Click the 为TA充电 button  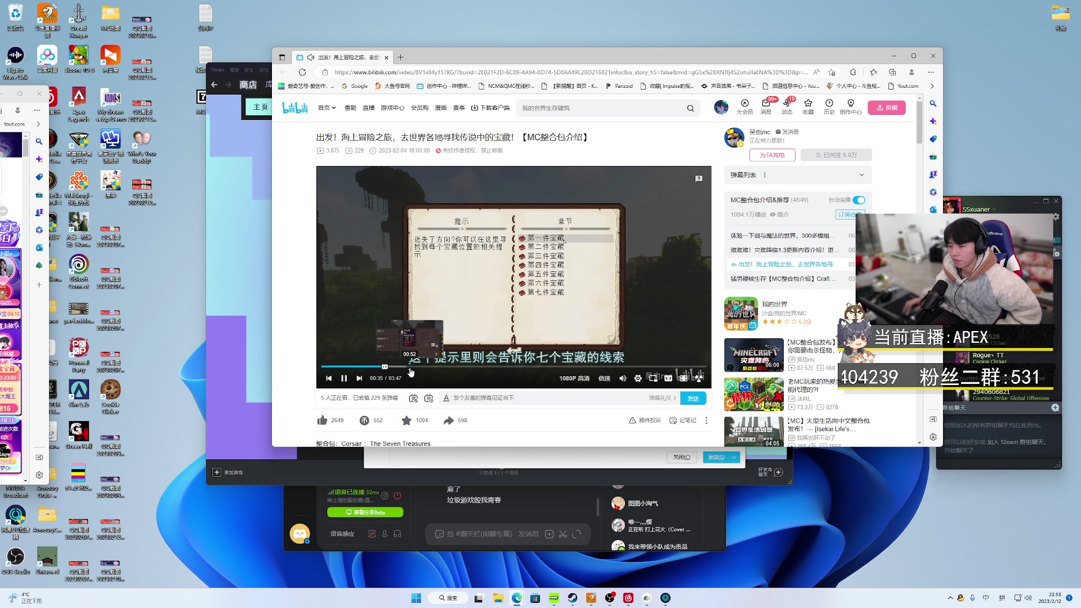(x=772, y=155)
